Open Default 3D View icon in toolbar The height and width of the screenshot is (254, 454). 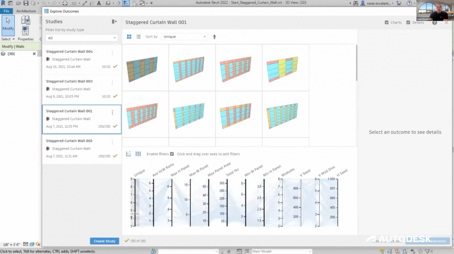108,3
